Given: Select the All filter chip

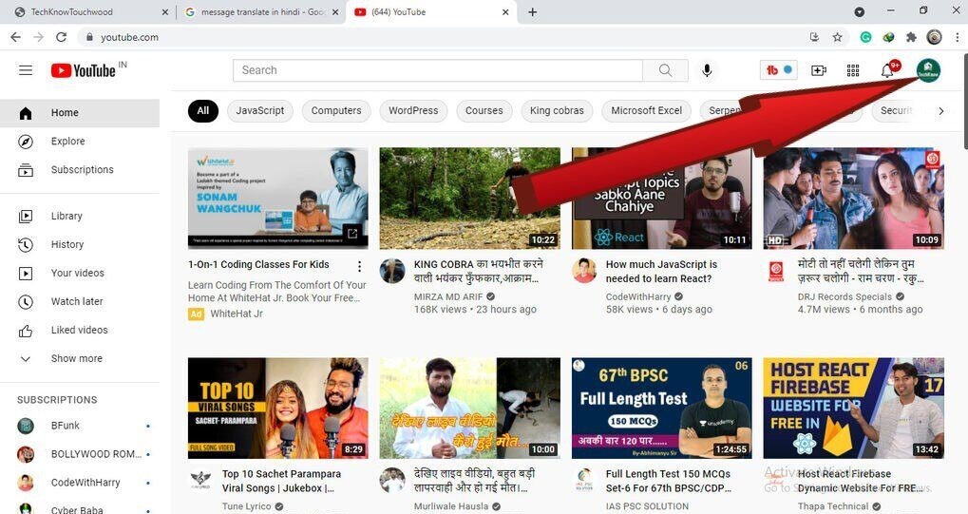Looking at the screenshot, I should tap(203, 110).
